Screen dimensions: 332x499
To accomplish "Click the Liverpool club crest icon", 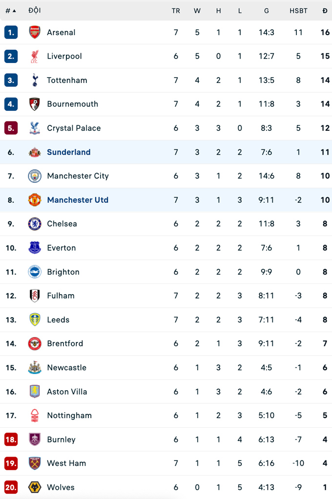I will pyautogui.click(x=35, y=57).
